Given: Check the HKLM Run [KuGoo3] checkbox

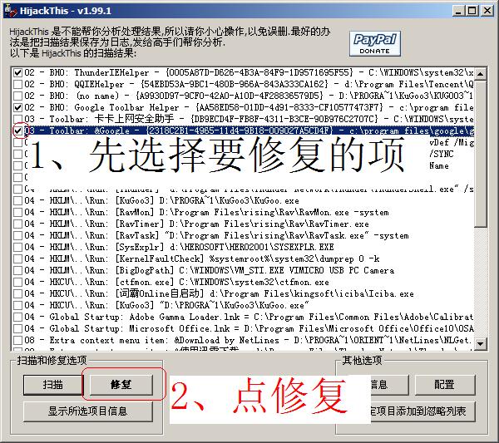Looking at the screenshot, I should tap(17, 200).
